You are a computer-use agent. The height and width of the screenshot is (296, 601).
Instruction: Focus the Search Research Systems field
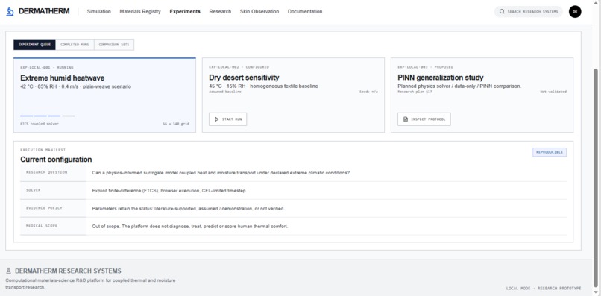[529, 11]
